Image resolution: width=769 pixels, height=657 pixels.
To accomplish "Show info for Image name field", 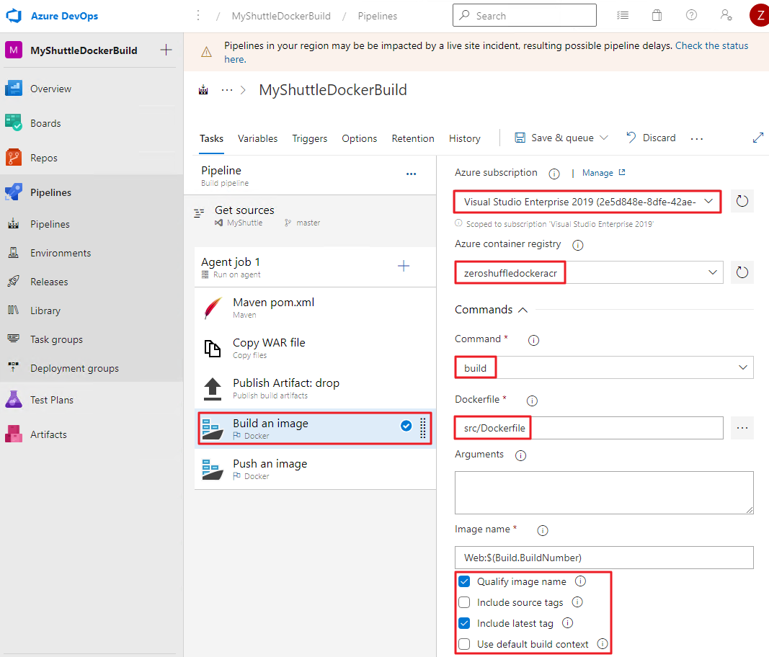I will [x=543, y=530].
